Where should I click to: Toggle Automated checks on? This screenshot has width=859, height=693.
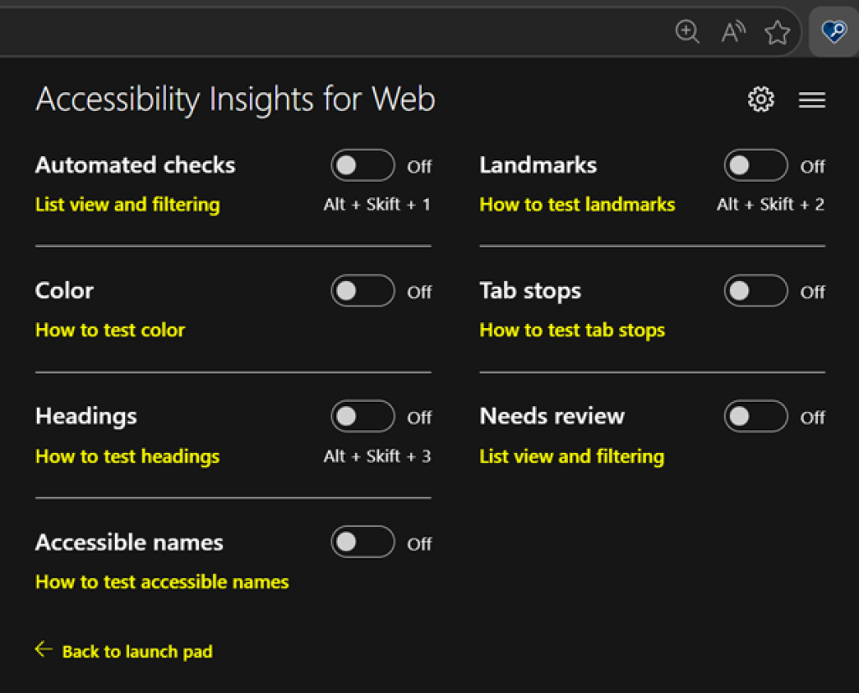(362, 165)
